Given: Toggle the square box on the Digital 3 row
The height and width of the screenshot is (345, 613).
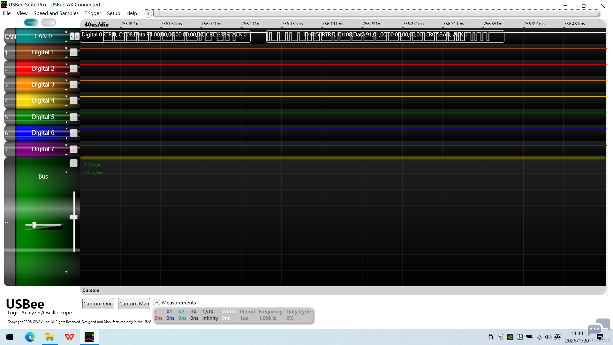Looking at the screenshot, I should click(x=73, y=84).
